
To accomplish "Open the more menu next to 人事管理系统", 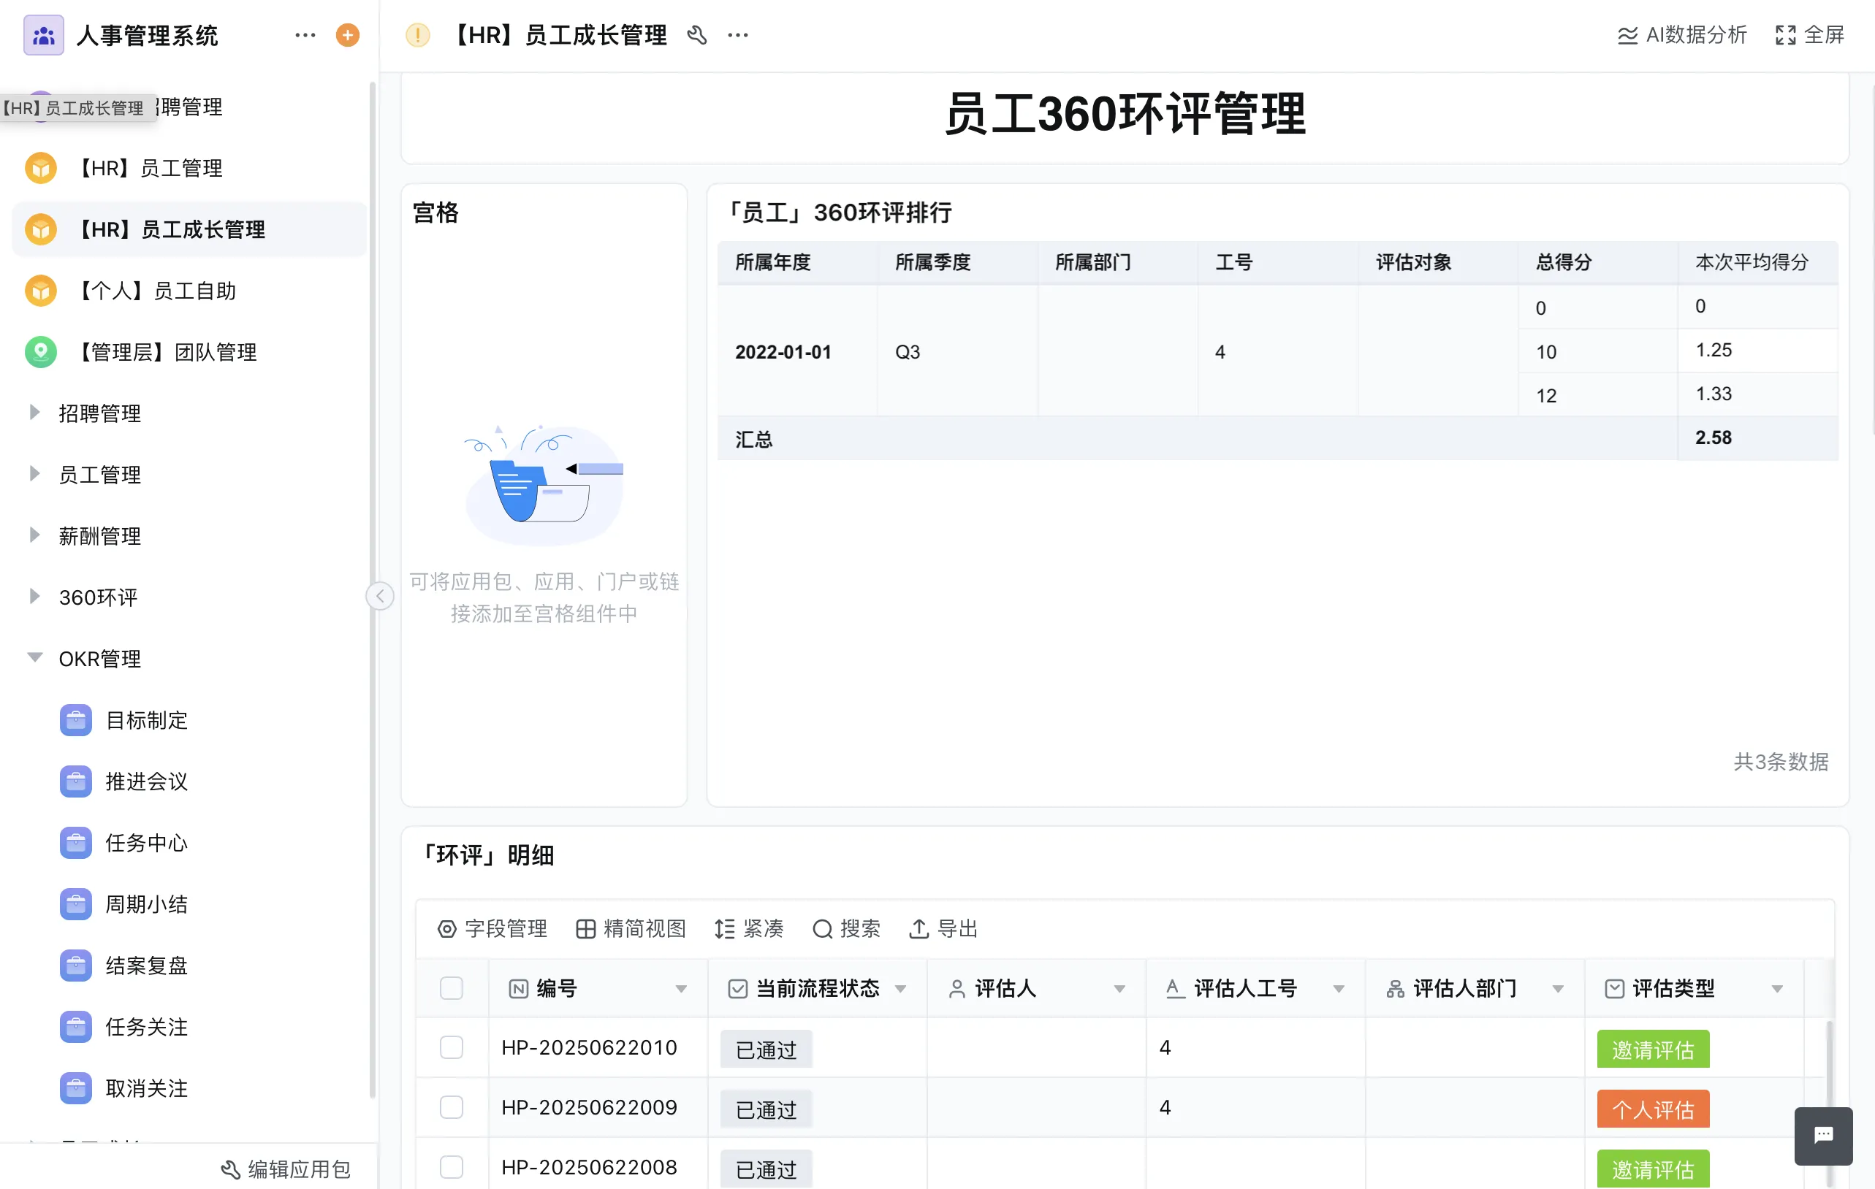I will point(304,35).
